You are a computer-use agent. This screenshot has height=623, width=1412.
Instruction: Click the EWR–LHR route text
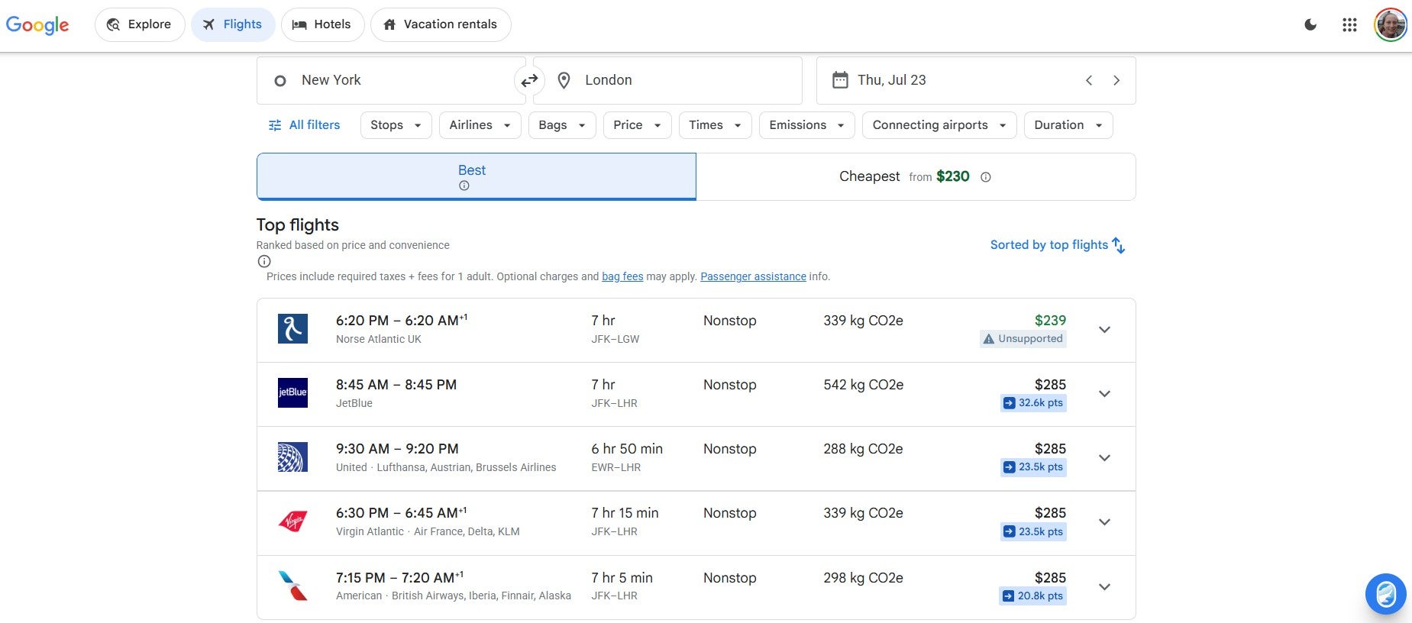614,467
